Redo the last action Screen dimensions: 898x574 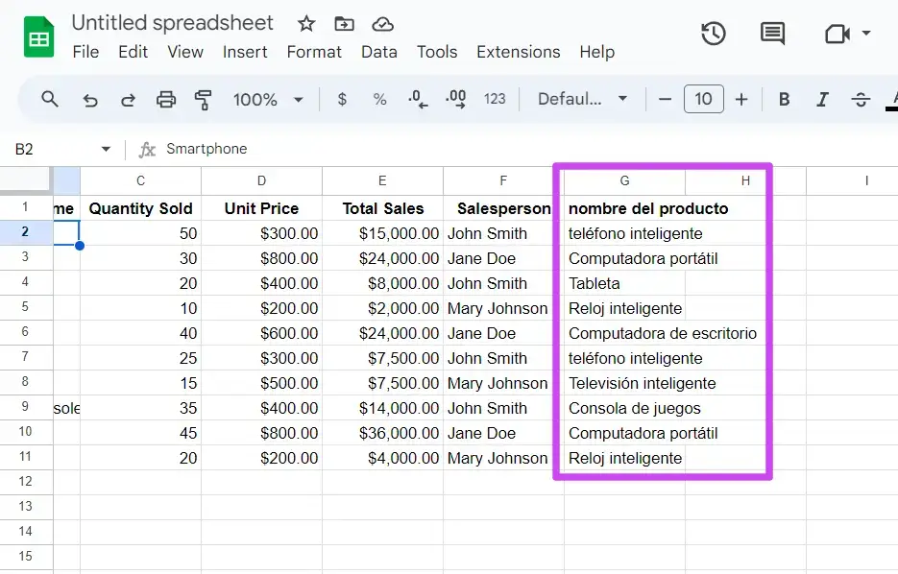128,100
